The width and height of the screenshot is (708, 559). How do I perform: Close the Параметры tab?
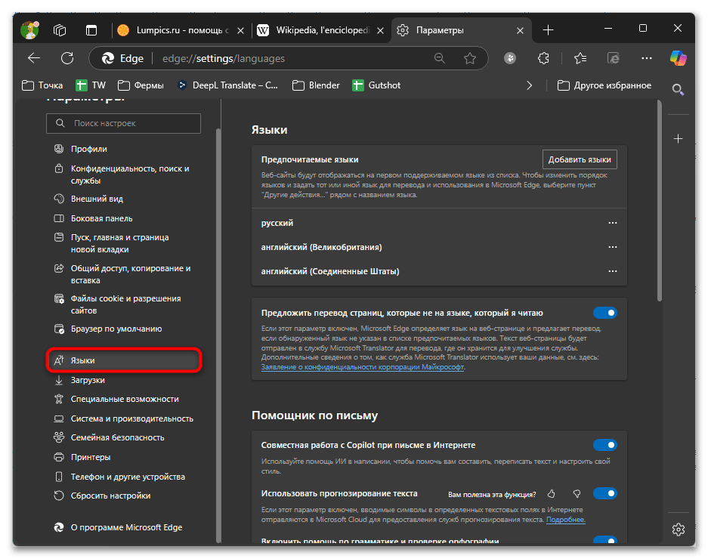520,30
